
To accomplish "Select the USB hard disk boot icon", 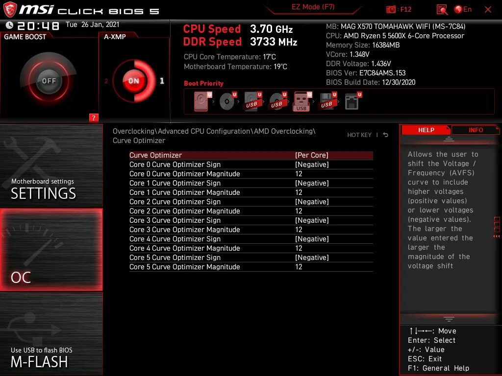I will click(x=252, y=101).
